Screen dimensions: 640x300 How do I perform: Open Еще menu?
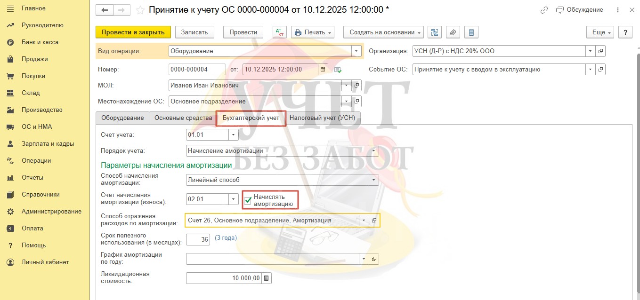(600, 32)
